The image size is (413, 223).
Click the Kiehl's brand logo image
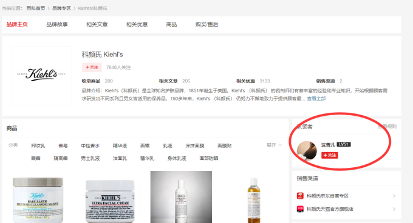point(42,76)
